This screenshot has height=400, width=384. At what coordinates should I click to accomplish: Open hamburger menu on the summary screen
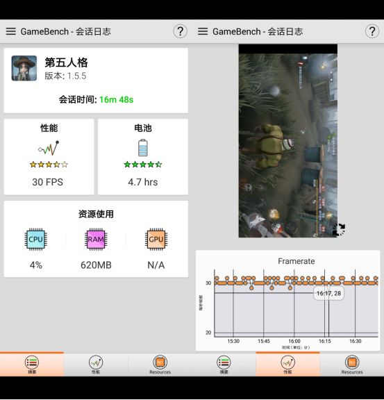click(10, 31)
